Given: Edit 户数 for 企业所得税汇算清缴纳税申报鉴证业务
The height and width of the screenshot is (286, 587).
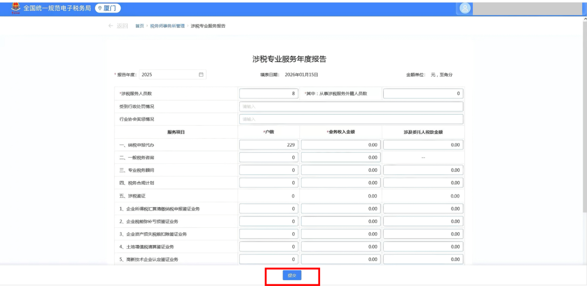Looking at the screenshot, I should pyautogui.click(x=269, y=208).
